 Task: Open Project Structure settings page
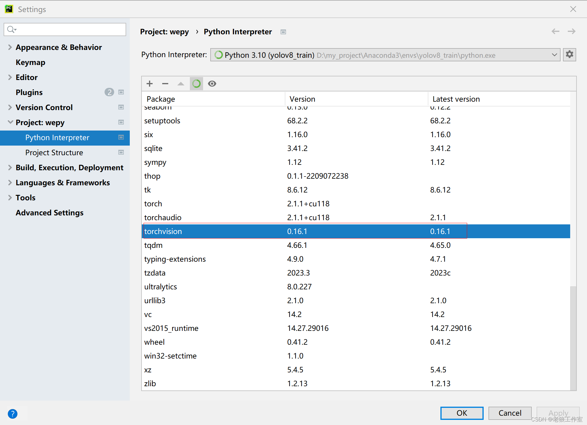(x=54, y=152)
